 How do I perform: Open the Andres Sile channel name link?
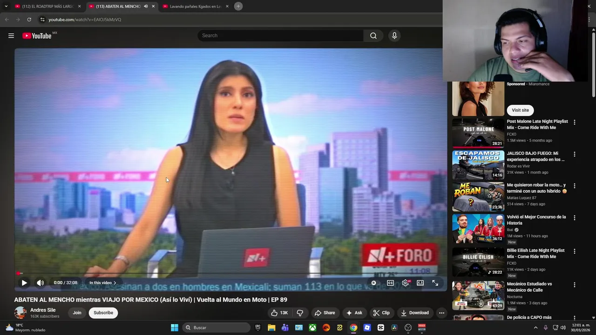point(43,310)
